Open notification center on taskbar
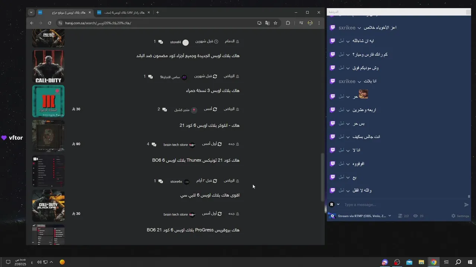The width and height of the screenshot is (476, 267). point(8,262)
